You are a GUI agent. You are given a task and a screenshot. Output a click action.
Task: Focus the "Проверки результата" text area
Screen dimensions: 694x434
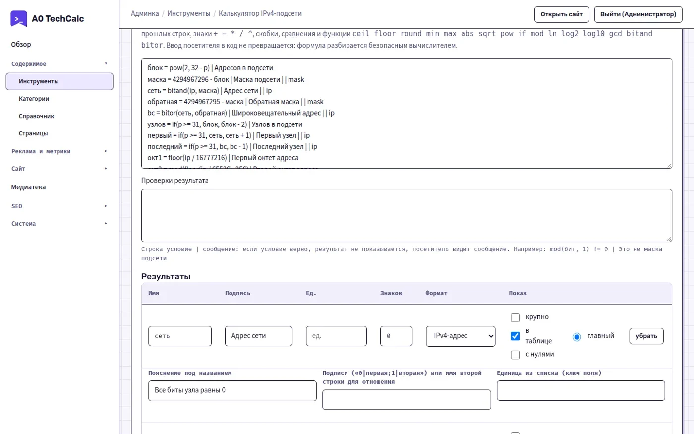pos(406,215)
